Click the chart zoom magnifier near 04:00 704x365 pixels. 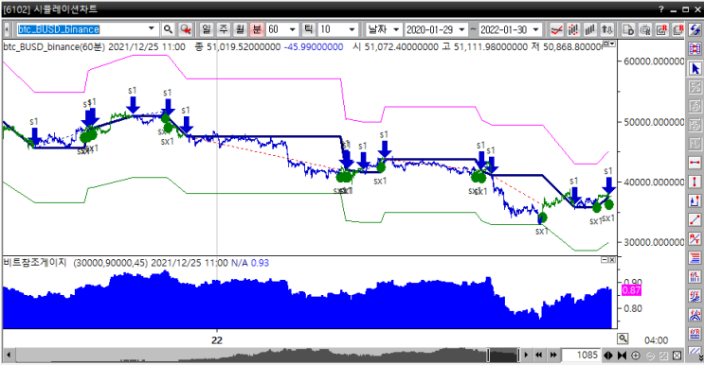[x=623, y=339]
